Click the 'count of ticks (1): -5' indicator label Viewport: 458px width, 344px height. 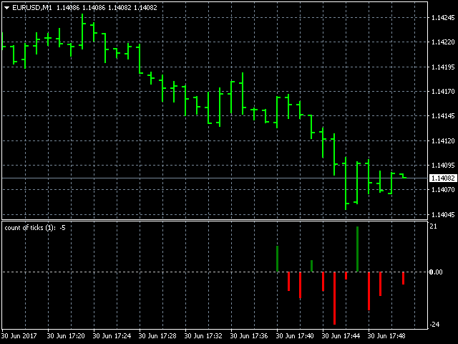tap(35, 228)
